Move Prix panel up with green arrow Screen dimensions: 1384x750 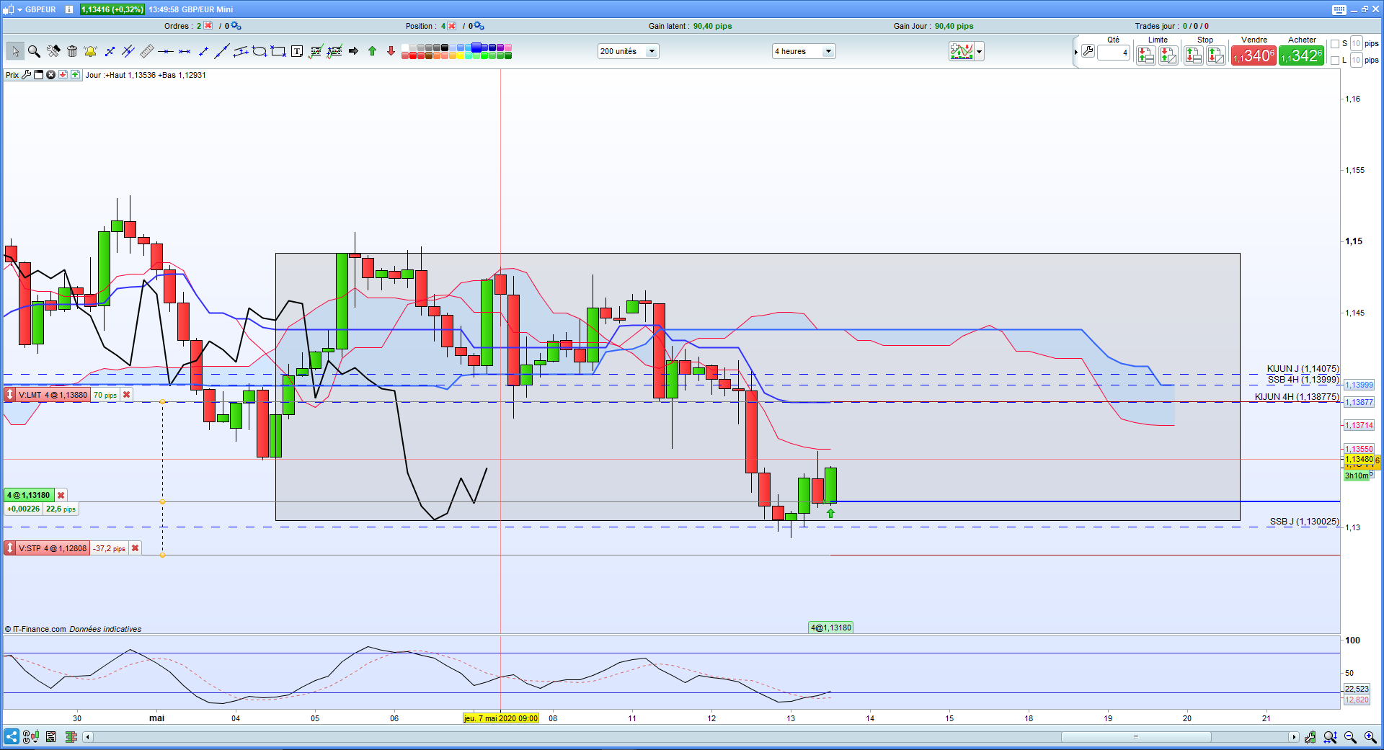click(75, 75)
